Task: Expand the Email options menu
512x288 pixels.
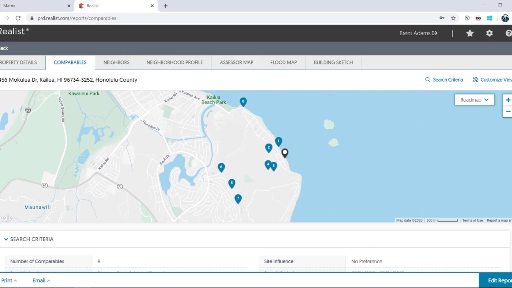Action: [x=41, y=280]
